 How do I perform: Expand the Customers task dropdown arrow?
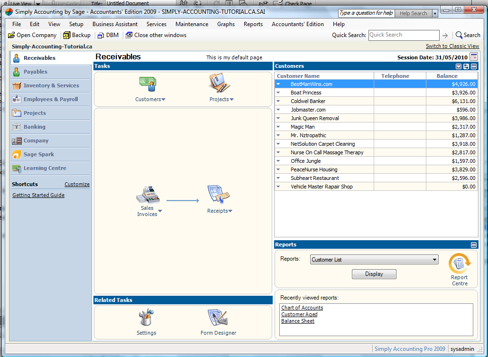pos(164,99)
